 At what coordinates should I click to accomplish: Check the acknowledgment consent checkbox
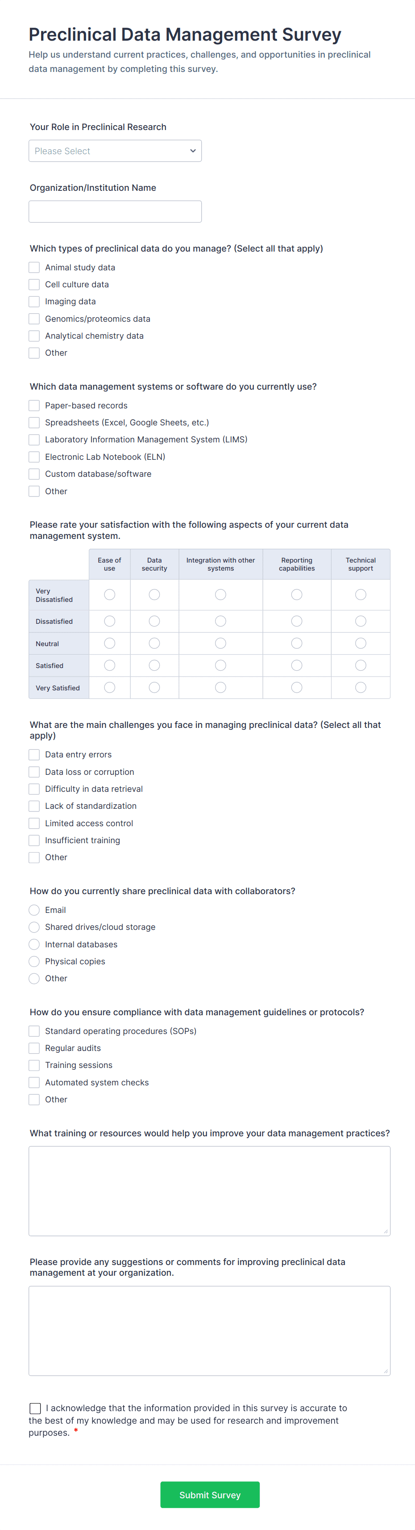point(35,1408)
